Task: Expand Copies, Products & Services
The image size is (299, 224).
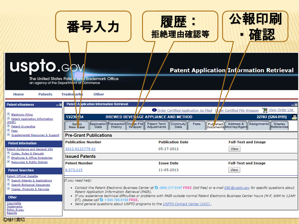Action: pos(8,189)
